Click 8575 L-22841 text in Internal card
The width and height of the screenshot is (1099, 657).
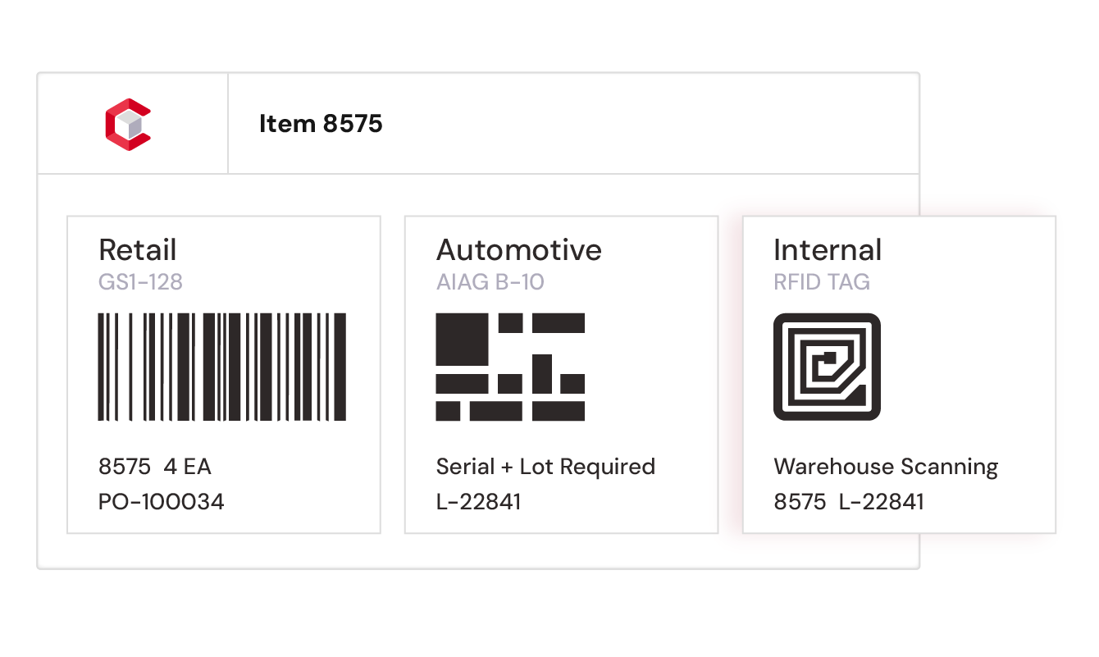[849, 501]
